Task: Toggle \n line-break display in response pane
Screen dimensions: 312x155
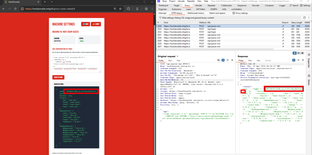Action: tap(298, 60)
